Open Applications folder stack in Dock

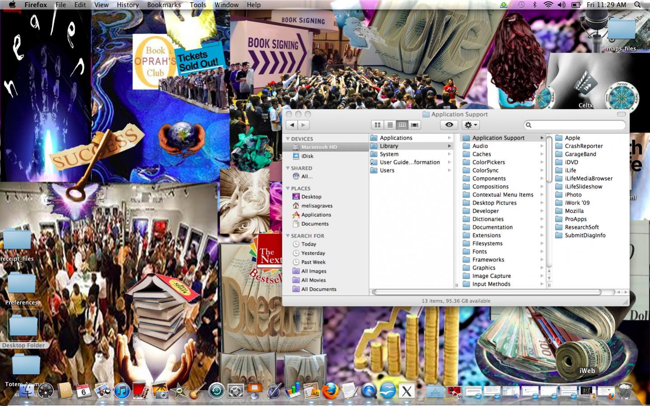pos(435,391)
